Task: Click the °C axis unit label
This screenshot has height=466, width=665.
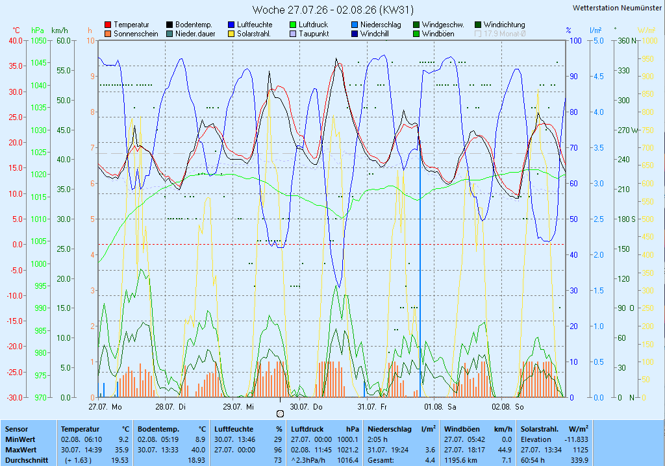Action: tap(16, 31)
